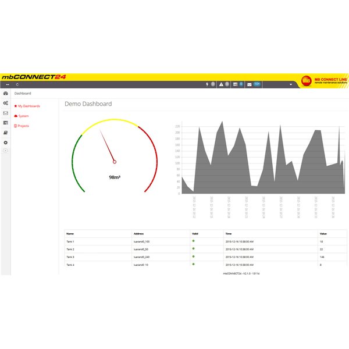Open Projects in the navigation menu

point(23,126)
